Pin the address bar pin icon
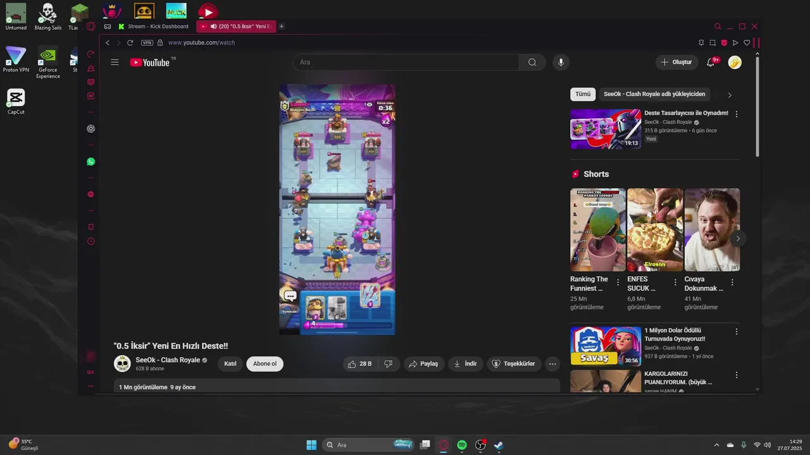810x455 pixels. (701, 43)
